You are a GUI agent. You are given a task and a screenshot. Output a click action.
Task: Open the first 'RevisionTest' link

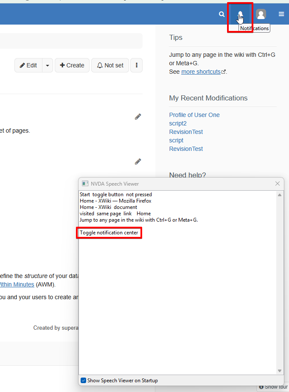[186, 132]
